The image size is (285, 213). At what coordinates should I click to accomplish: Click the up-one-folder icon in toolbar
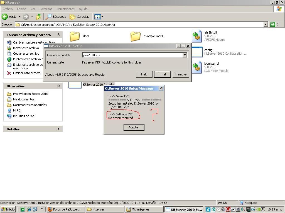point(38,17)
